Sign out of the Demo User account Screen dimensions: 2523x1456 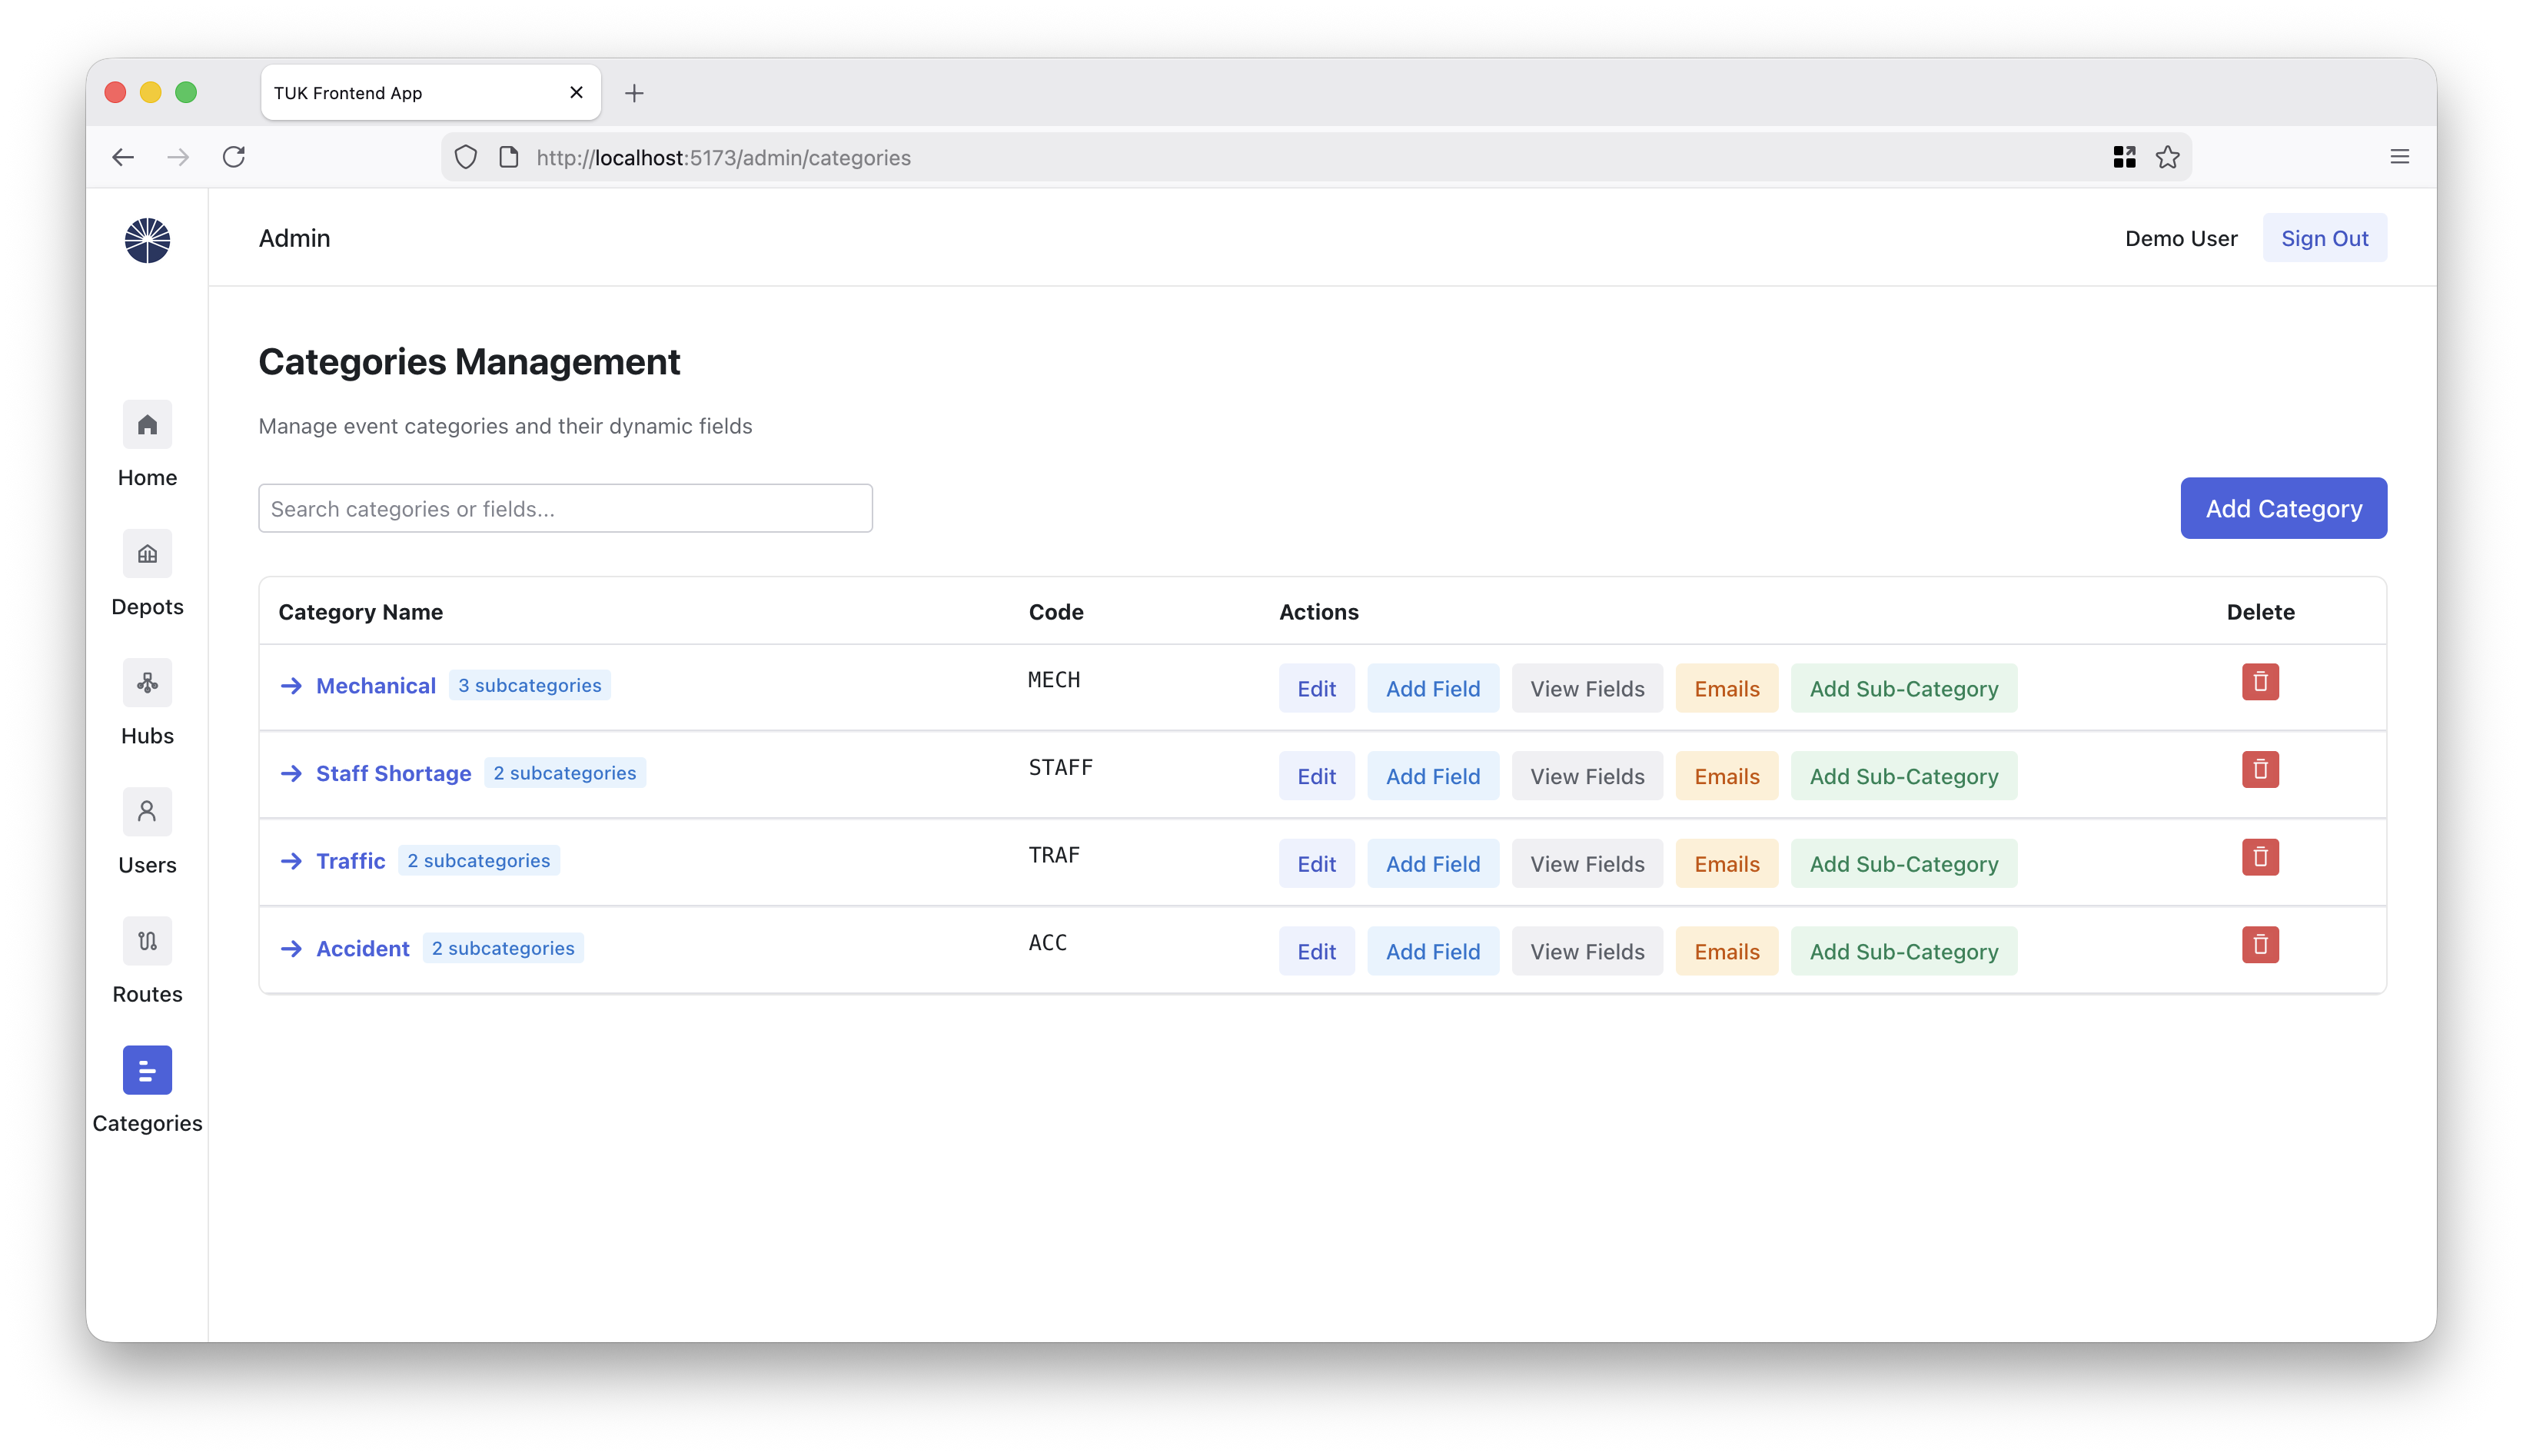2324,238
